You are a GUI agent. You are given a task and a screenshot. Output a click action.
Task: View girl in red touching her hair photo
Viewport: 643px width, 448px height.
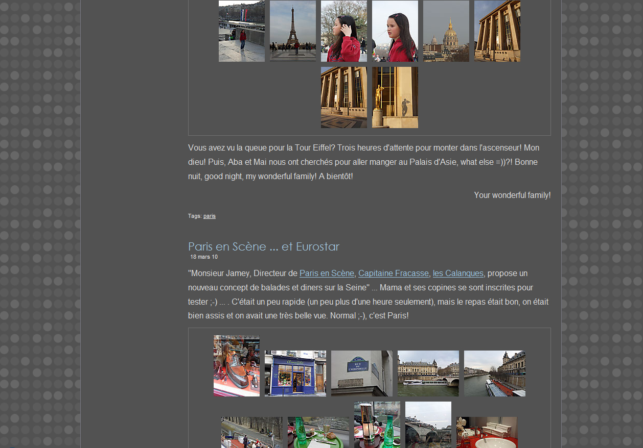click(343, 31)
